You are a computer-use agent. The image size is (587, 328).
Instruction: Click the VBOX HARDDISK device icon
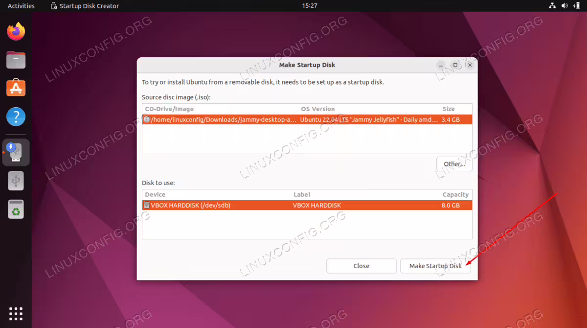click(147, 205)
